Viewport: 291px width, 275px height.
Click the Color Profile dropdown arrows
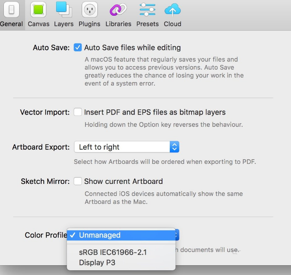point(177,235)
